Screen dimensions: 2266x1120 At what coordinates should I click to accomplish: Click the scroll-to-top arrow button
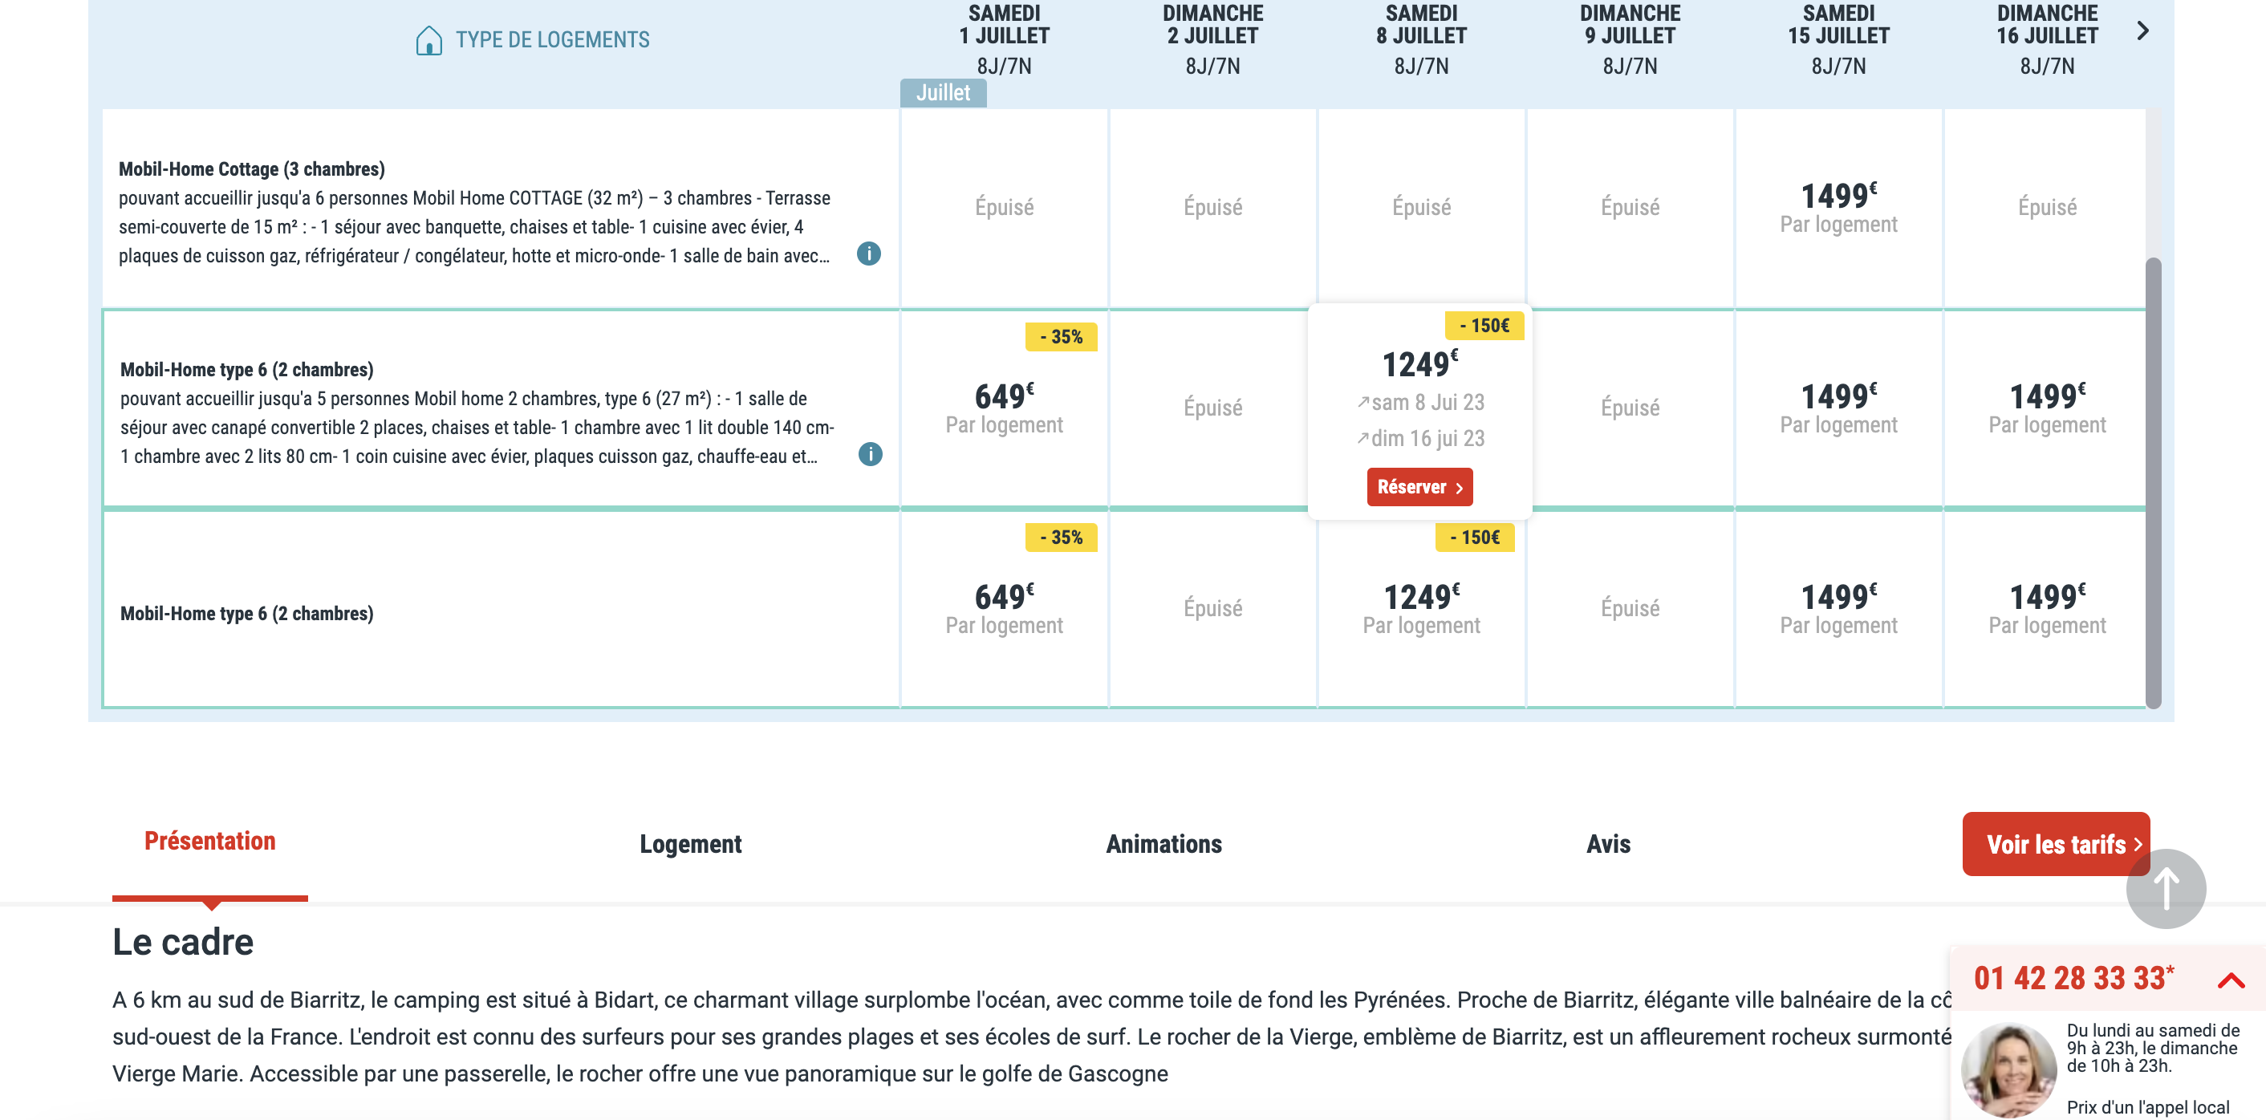(x=2165, y=887)
